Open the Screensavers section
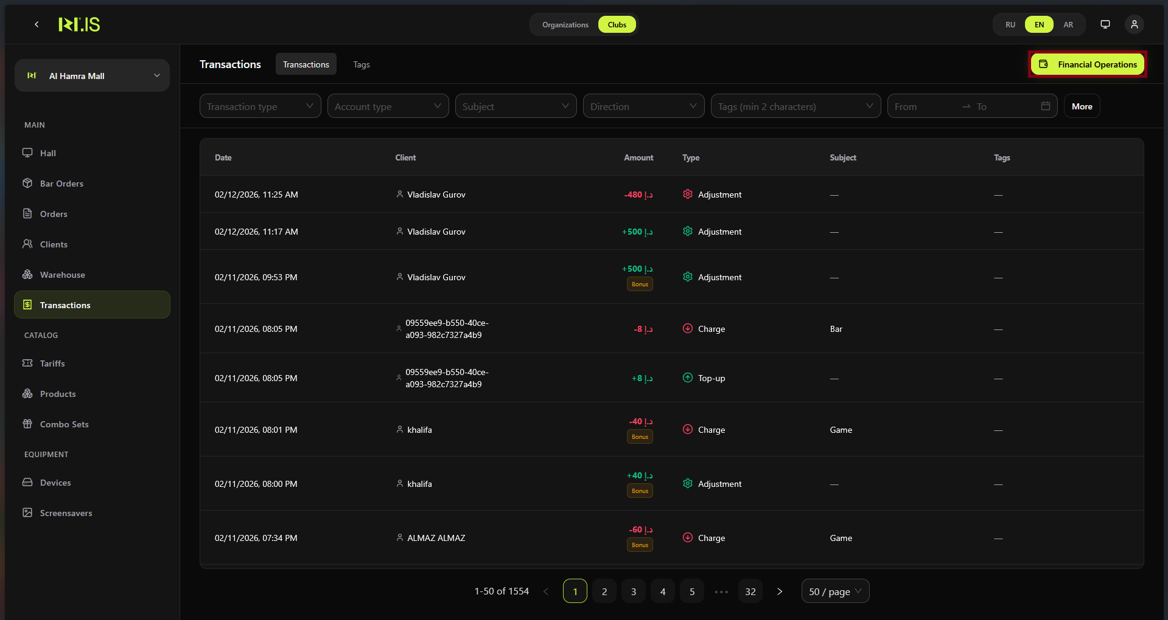Viewport: 1168px width, 620px height. click(66, 513)
